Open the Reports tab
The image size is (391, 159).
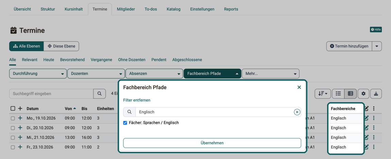(231, 9)
